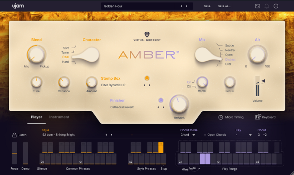
Task: Open the Golden Hour preset menu
Action: coord(147,6)
